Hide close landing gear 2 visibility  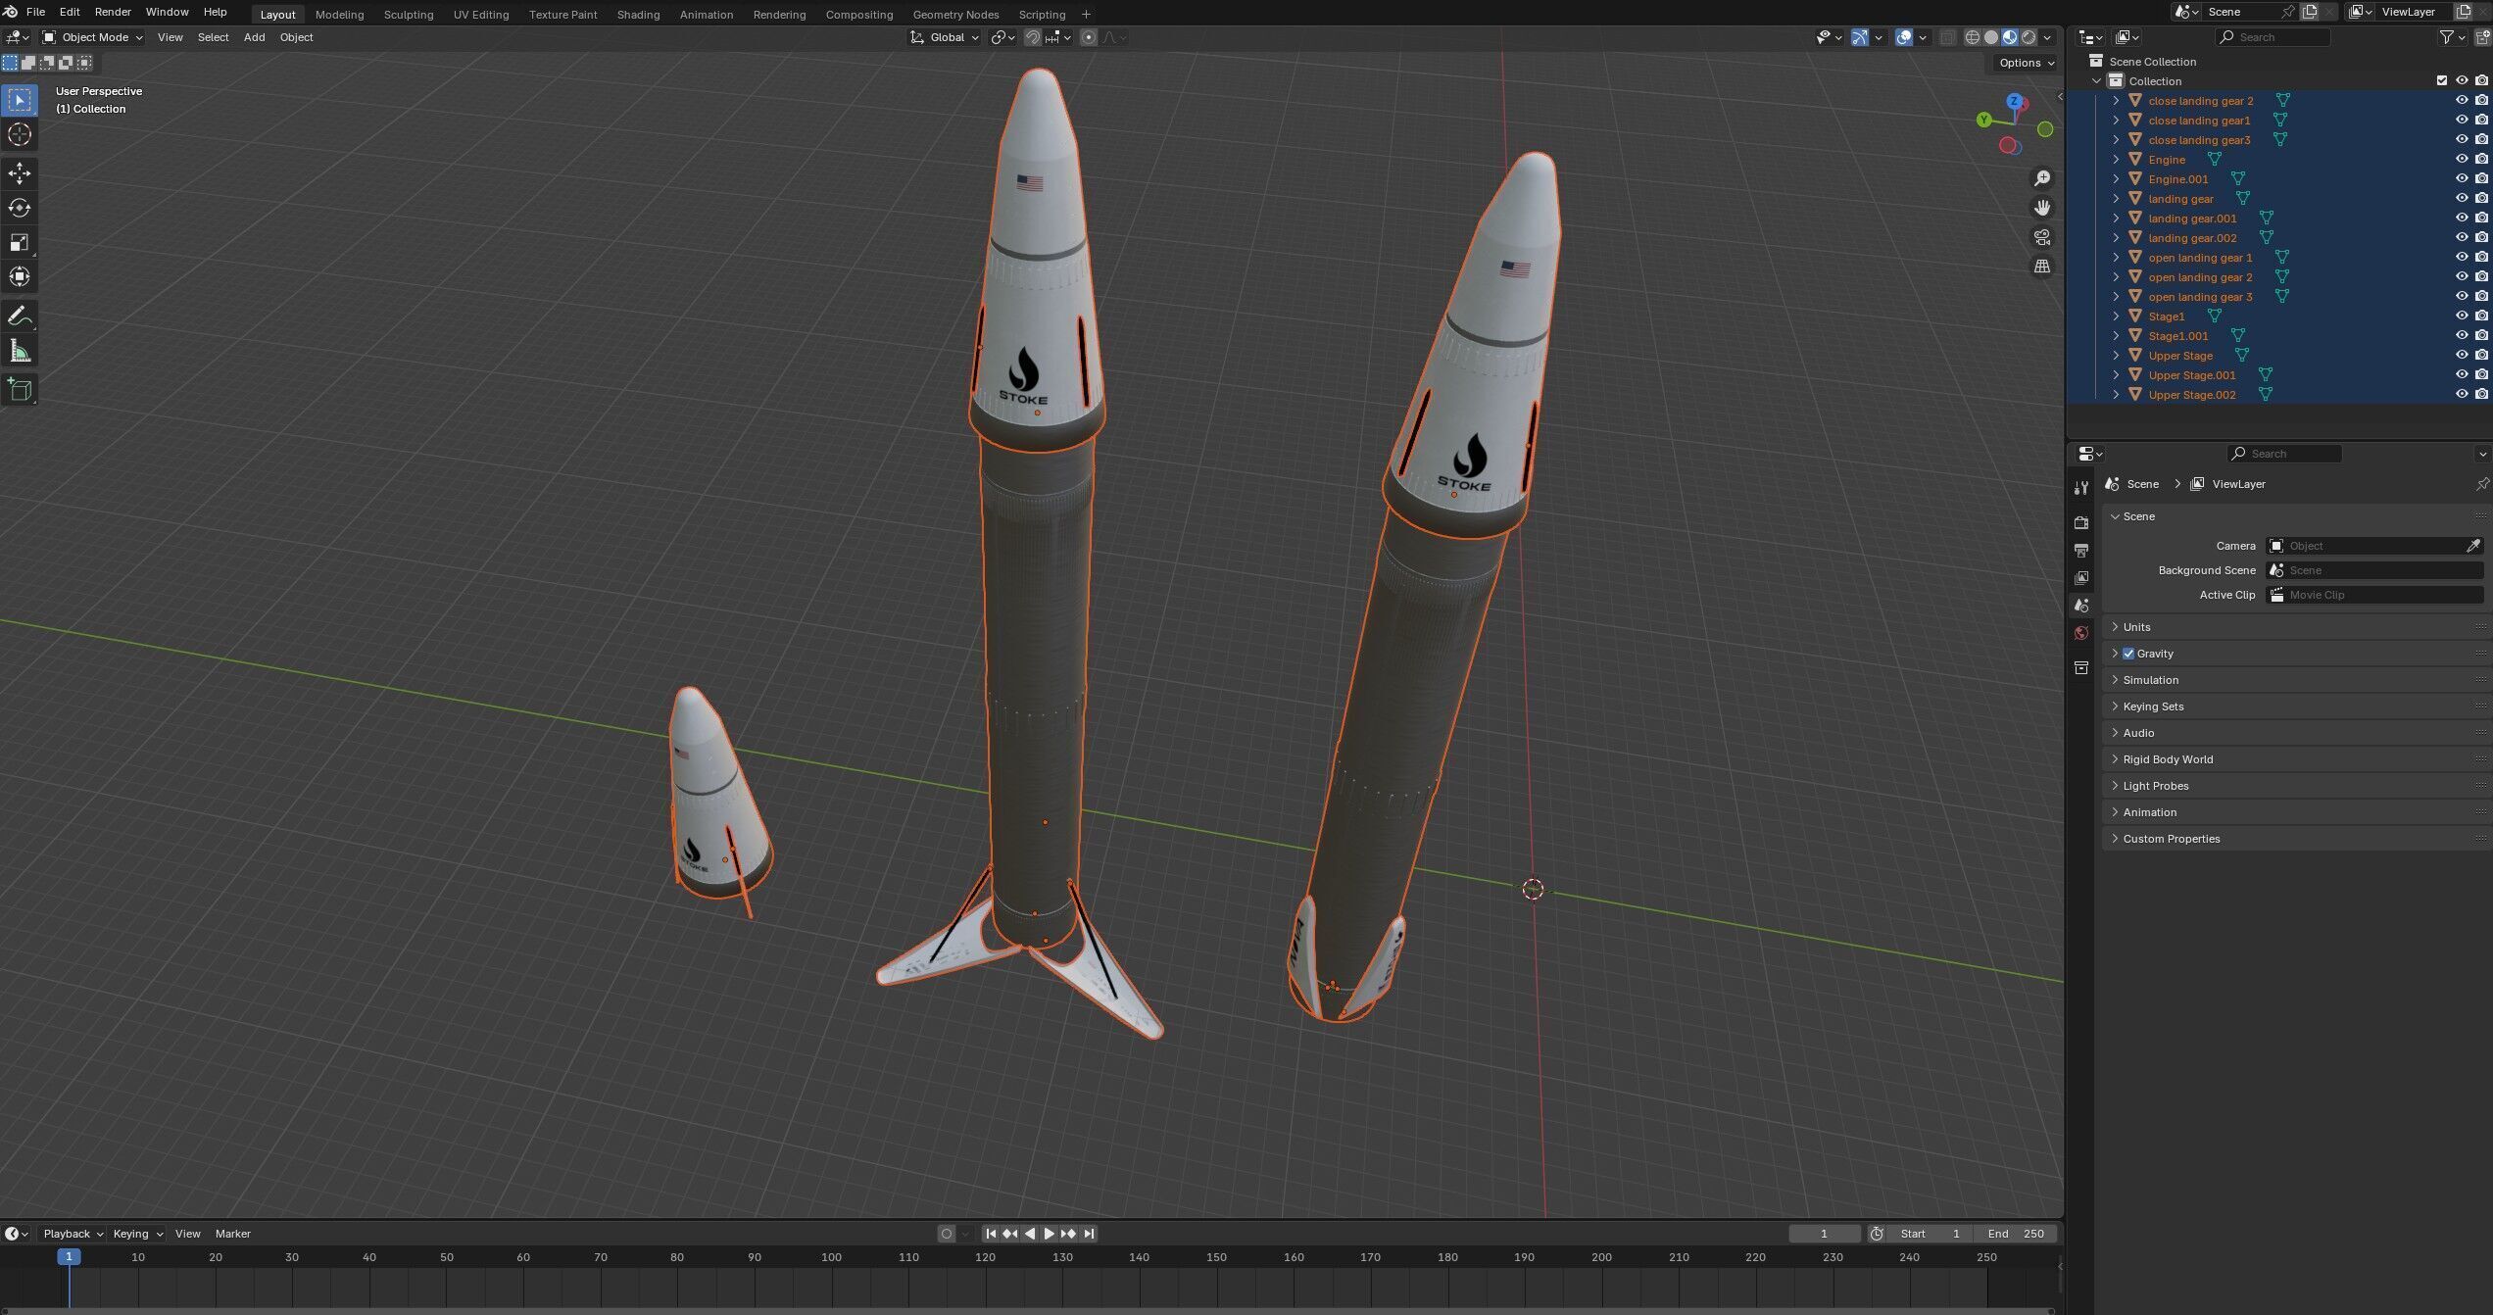(2461, 100)
